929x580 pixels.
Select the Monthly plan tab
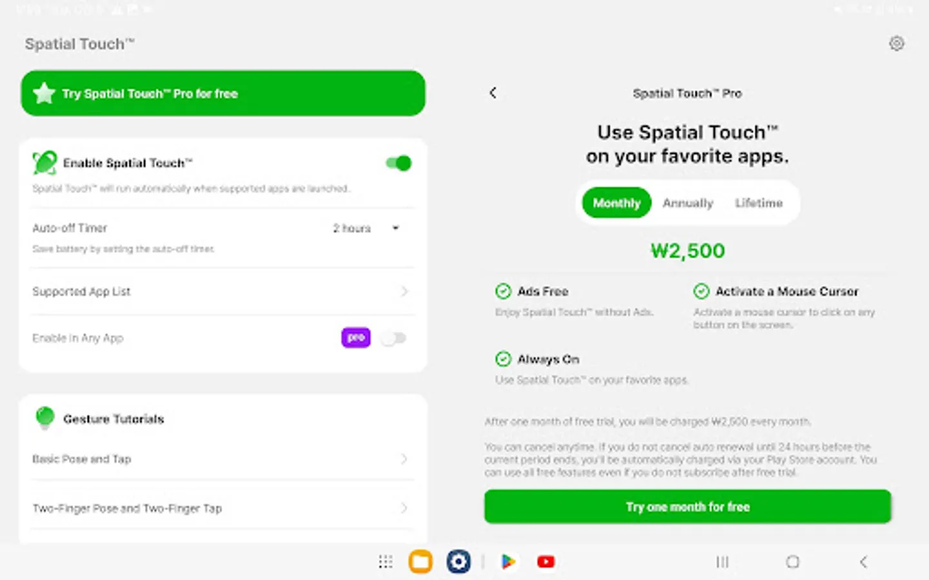[x=616, y=203]
